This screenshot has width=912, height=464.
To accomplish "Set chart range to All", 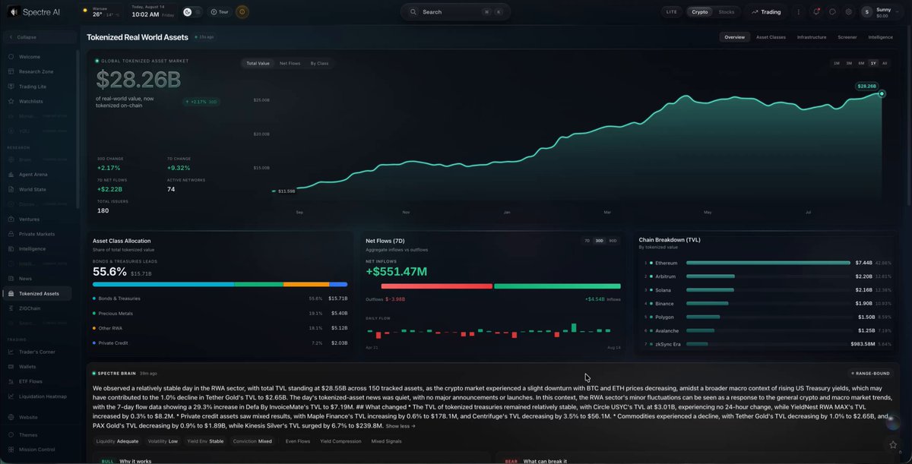I will [x=884, y=63].
